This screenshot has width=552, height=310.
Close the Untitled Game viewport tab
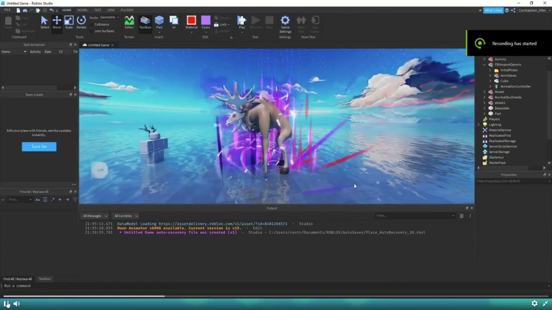click(x=113, y=45)
